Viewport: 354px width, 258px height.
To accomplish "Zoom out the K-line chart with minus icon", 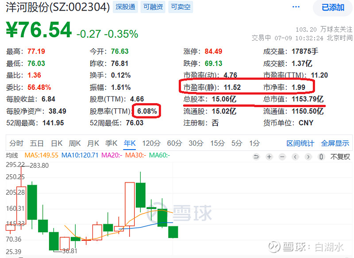I will coord(282,157).
